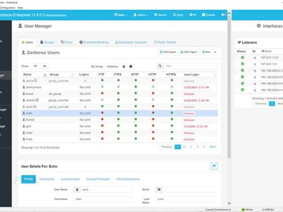Toggle FTPS status dot for charlie

(x=118, y=100)
